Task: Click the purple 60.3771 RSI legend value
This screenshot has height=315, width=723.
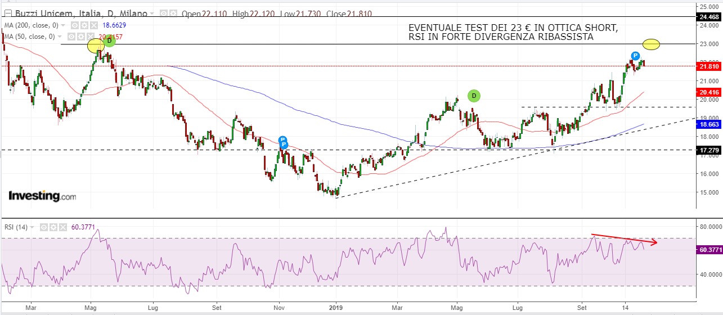Action: click(x=83, y=227)
